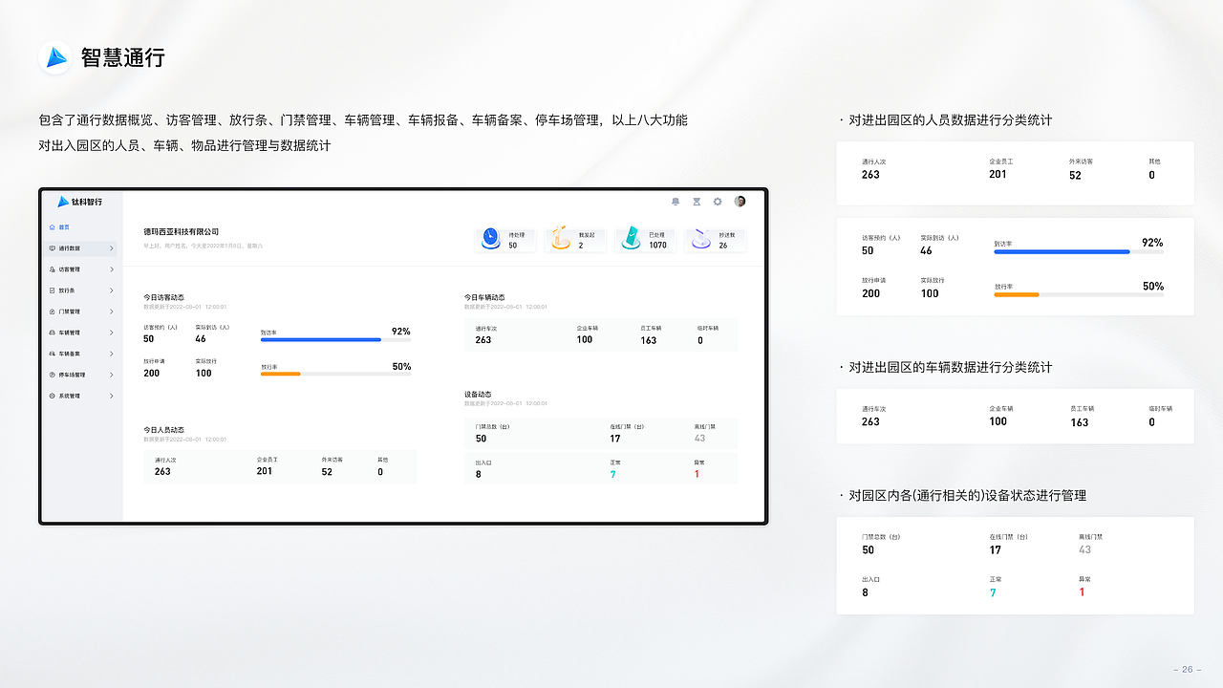Select the 停车场管理 menu label

coord(72,375)
